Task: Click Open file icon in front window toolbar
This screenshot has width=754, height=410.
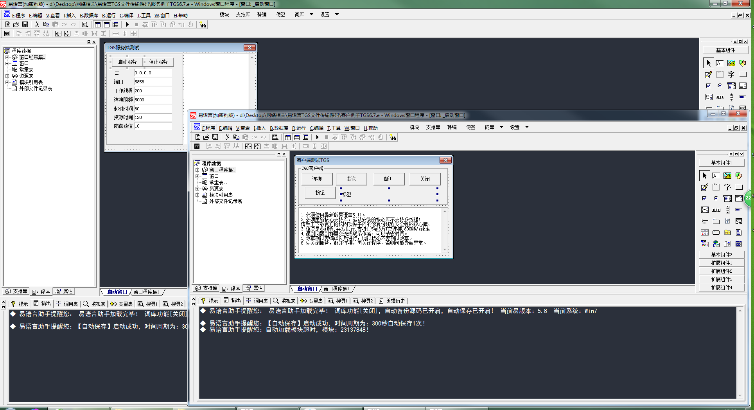Action: point(206,137)
